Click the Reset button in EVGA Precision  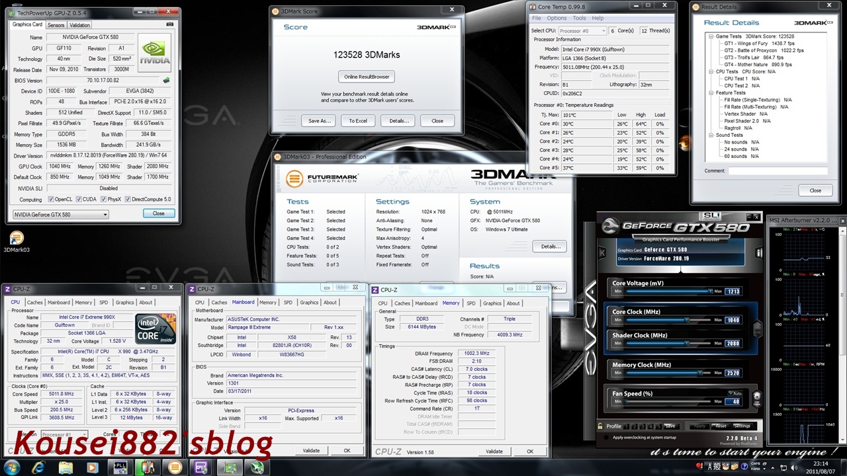720,426
